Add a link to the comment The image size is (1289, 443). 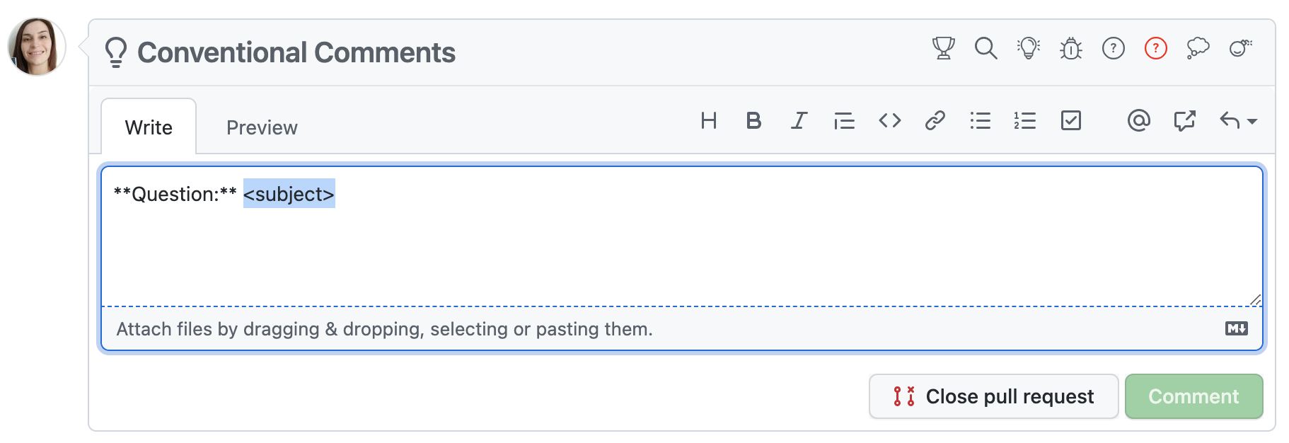[x=935, y=121]
